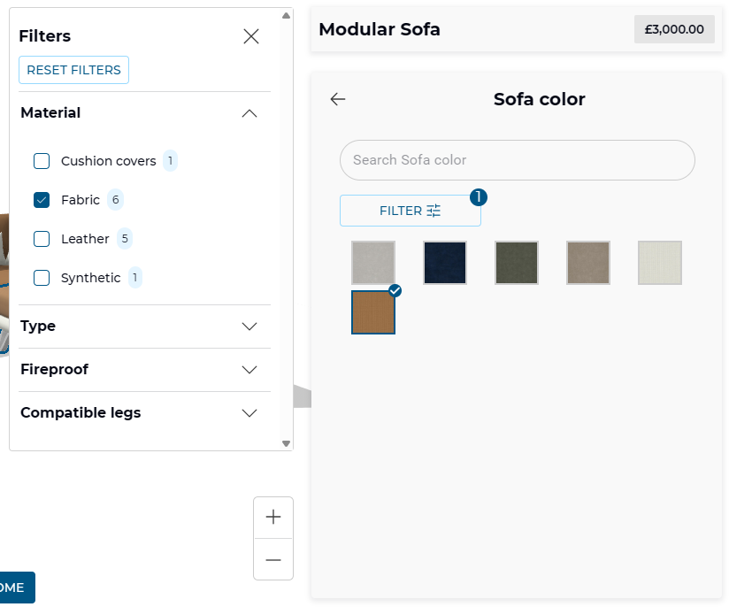Disable the Fabric material filter
The image size is (729, 607).
pos(41,199)
